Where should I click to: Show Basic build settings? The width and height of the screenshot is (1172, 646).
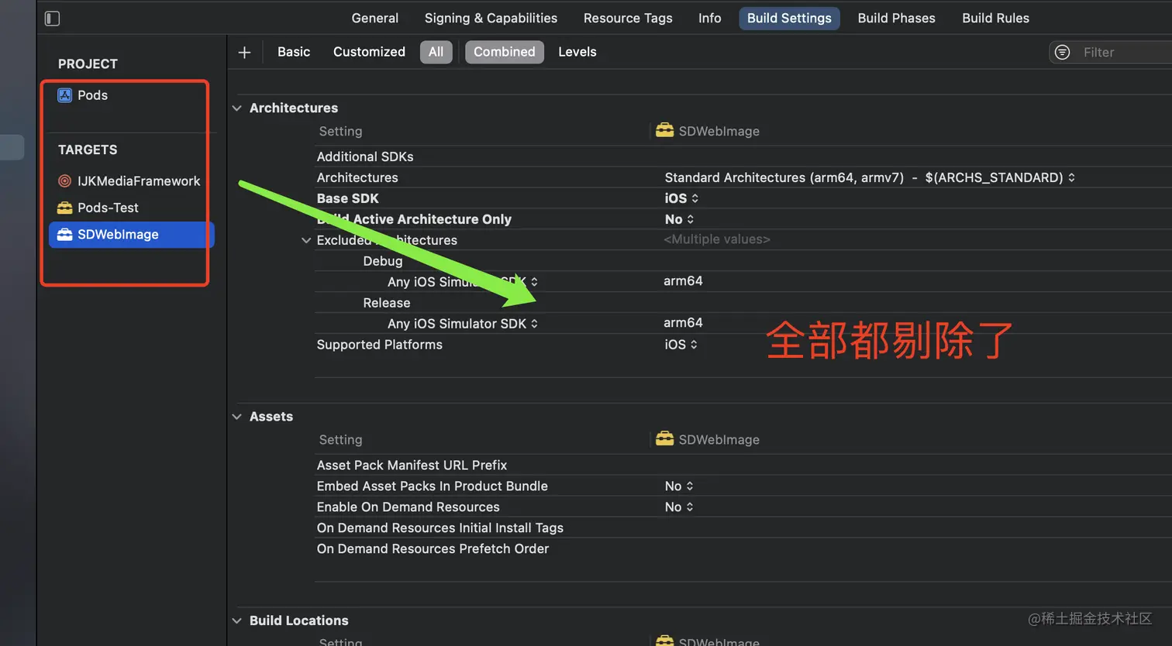[x=294, y=52]
